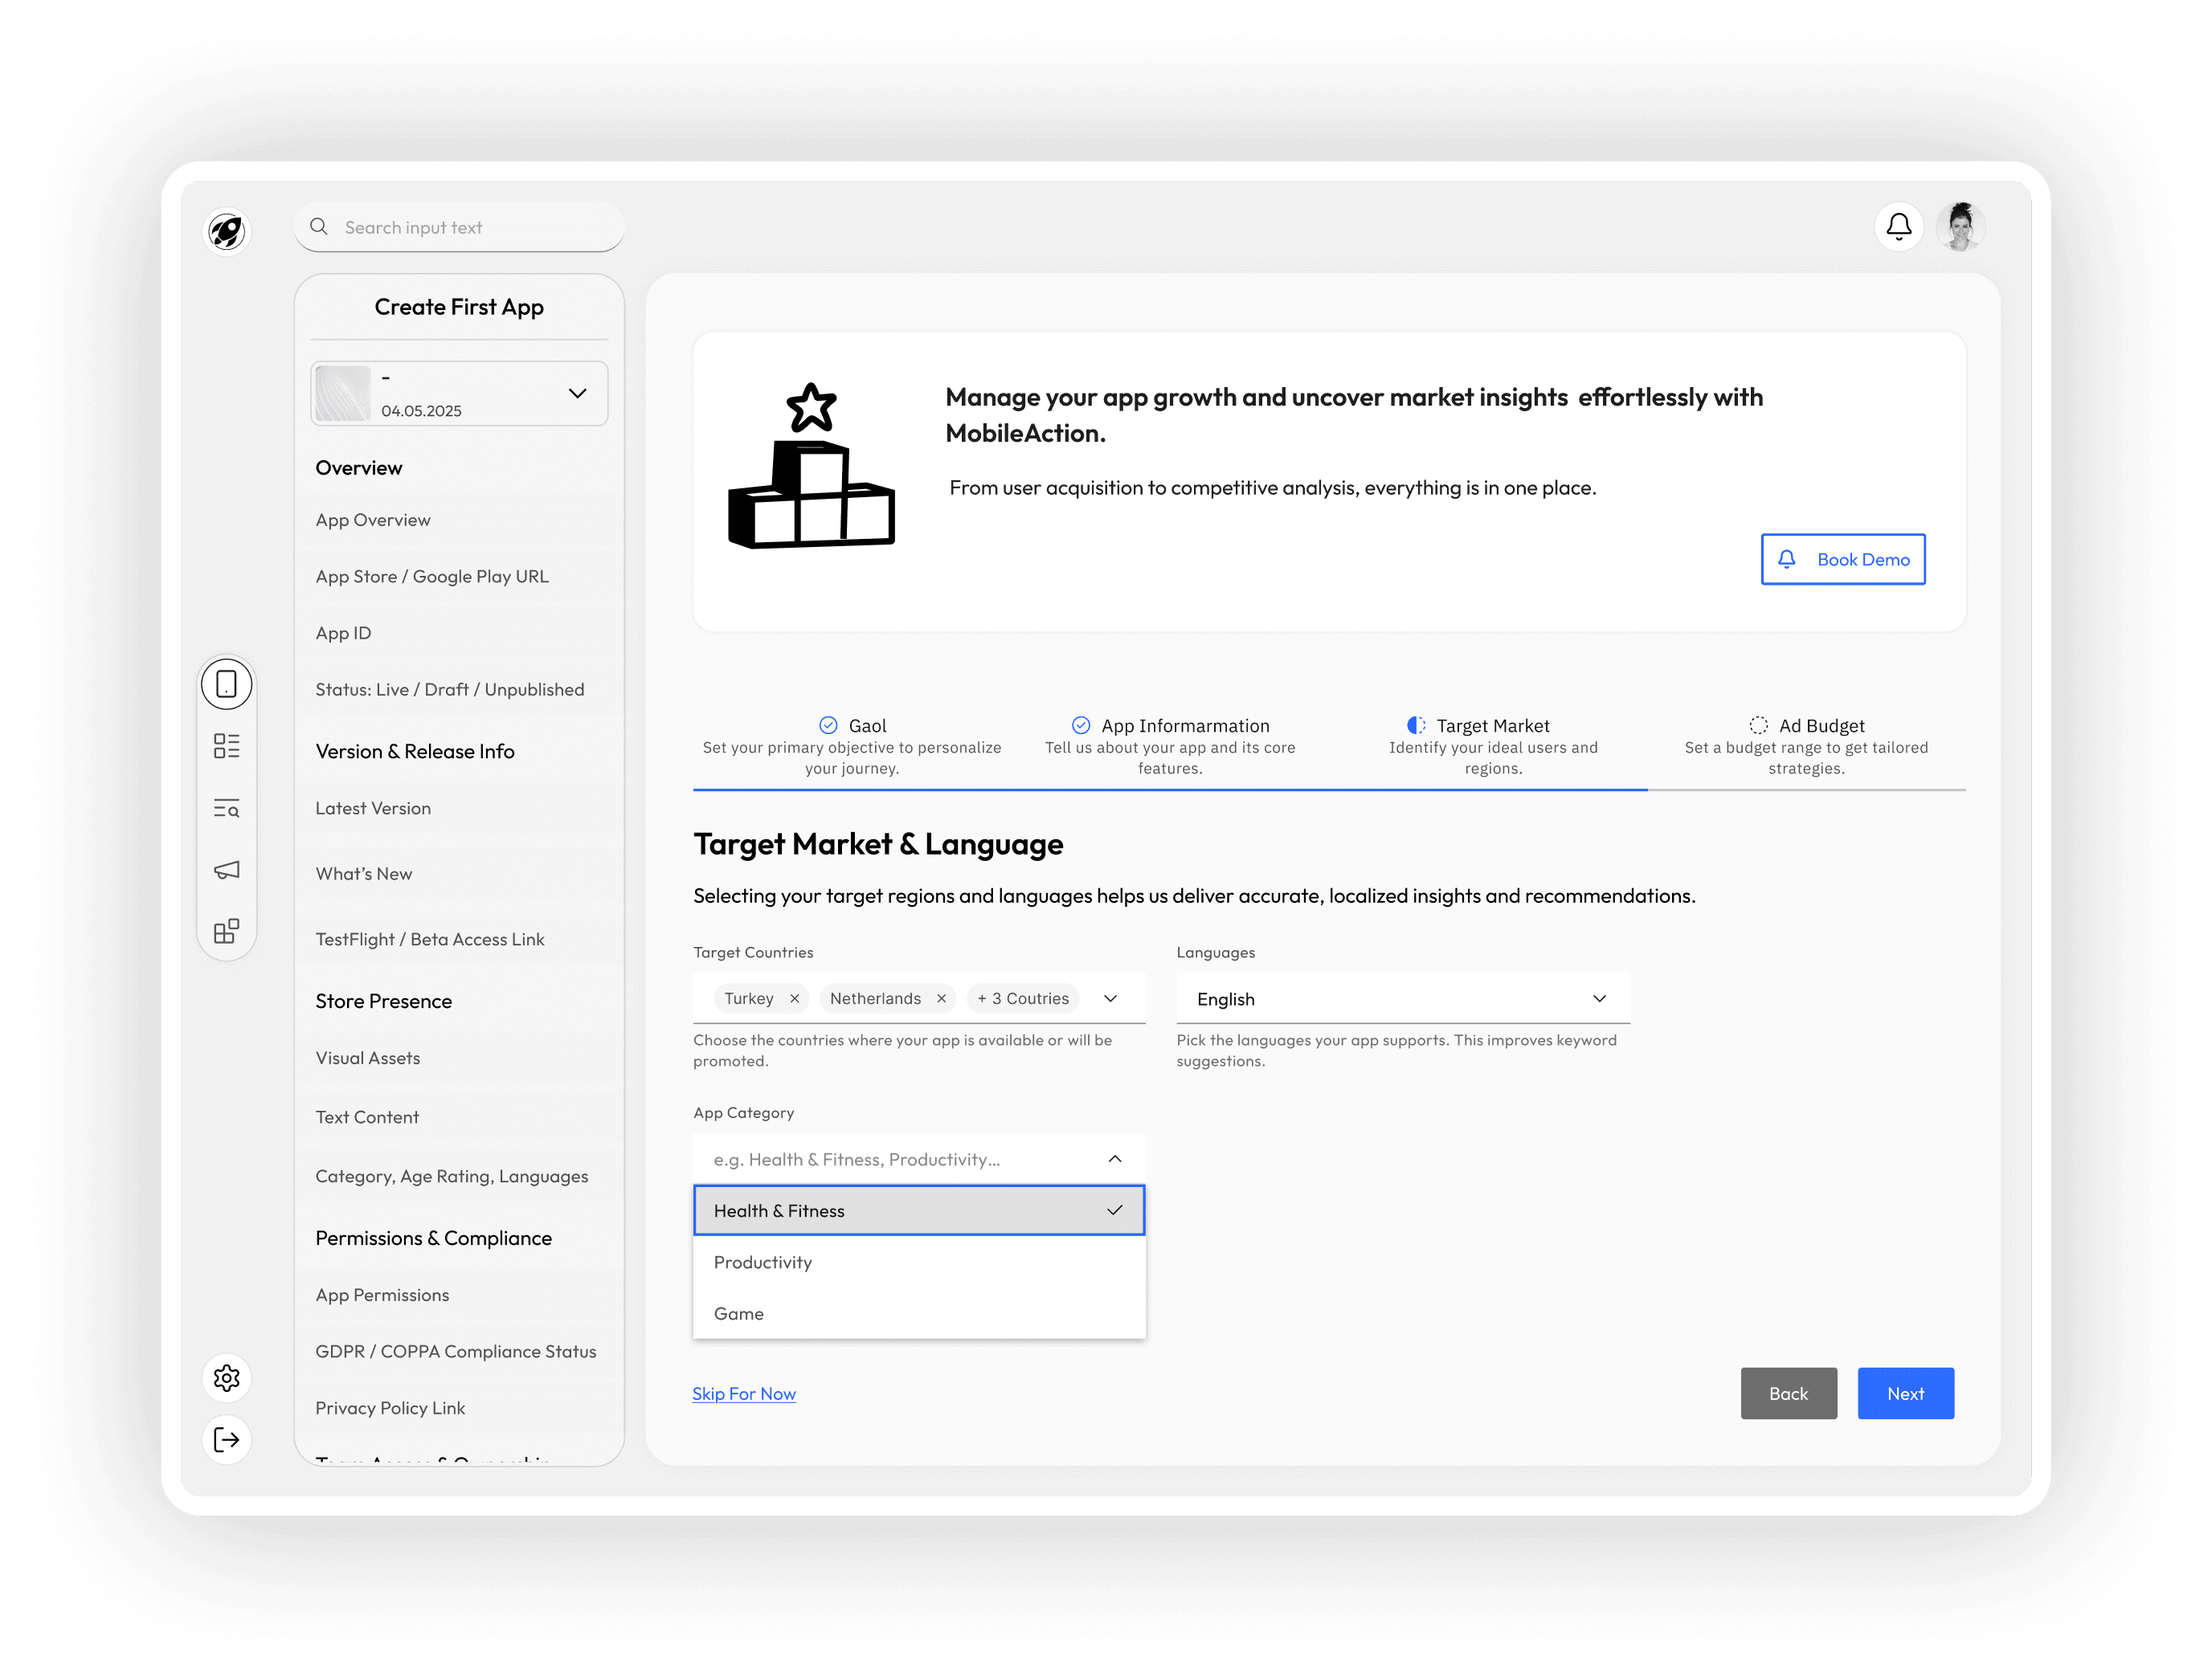Screen dimensions: 2212x1677
Task: Remove the Turkey country tag
Action: [795, 998]
